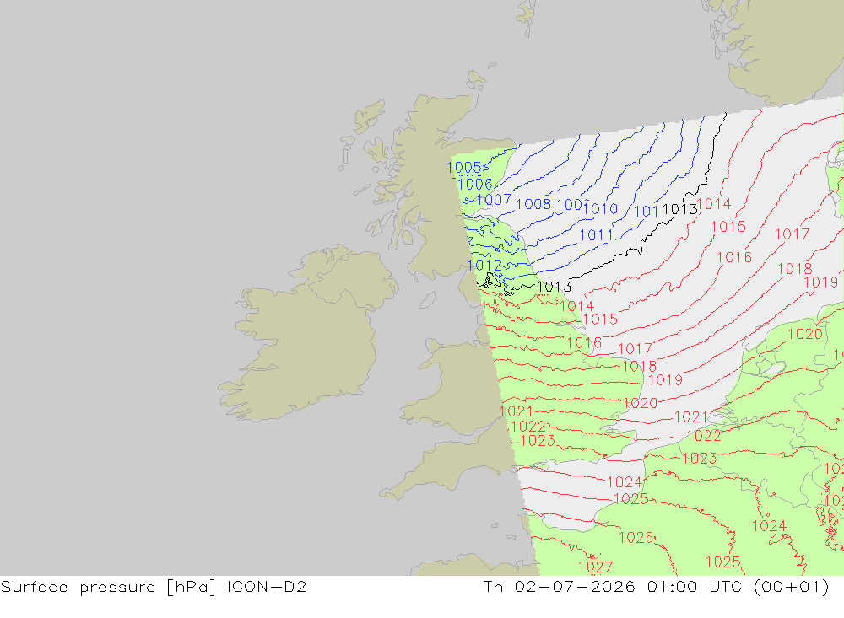844x618 pixels.
Task: Click the 'Th 02-07-2026 01:00 UTC (00+01)' timestamp
Action: (656, 587)
